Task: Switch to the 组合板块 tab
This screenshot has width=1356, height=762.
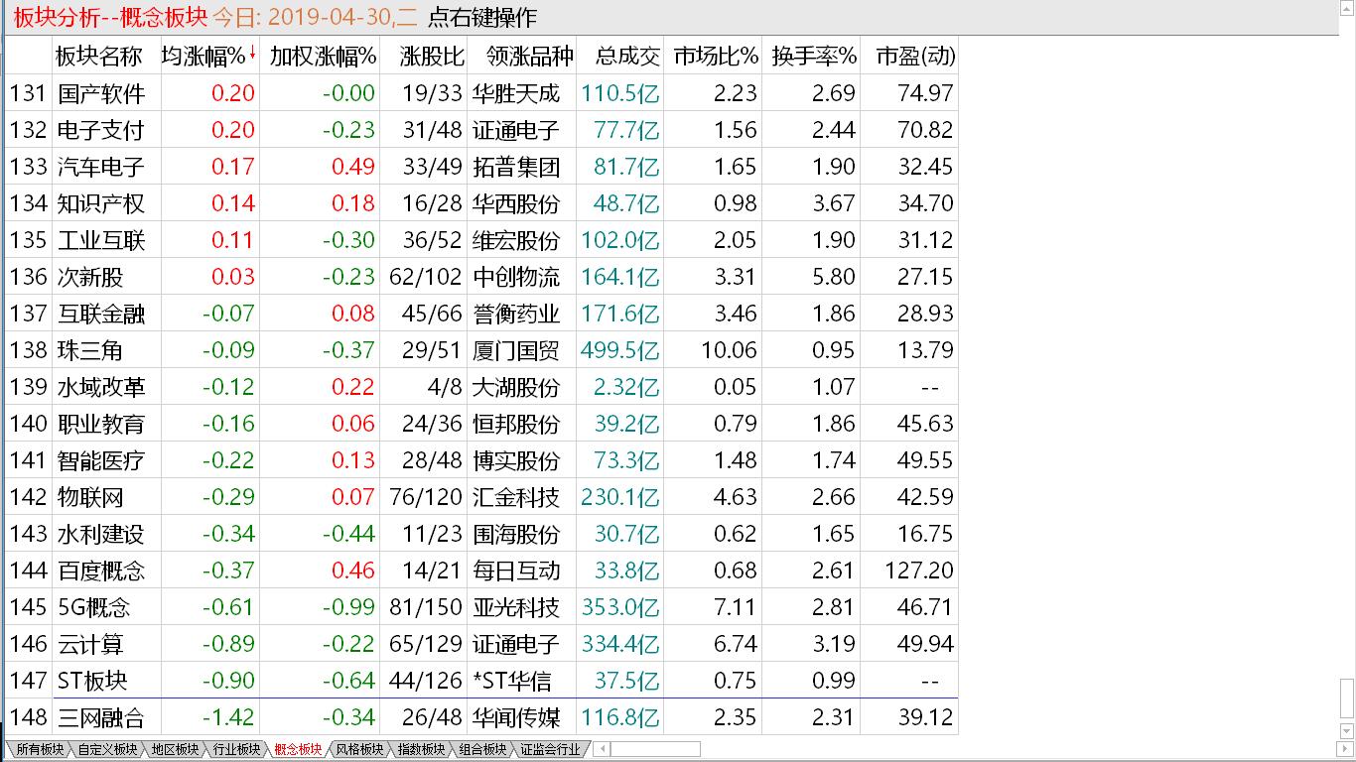Action: (482, 749)
